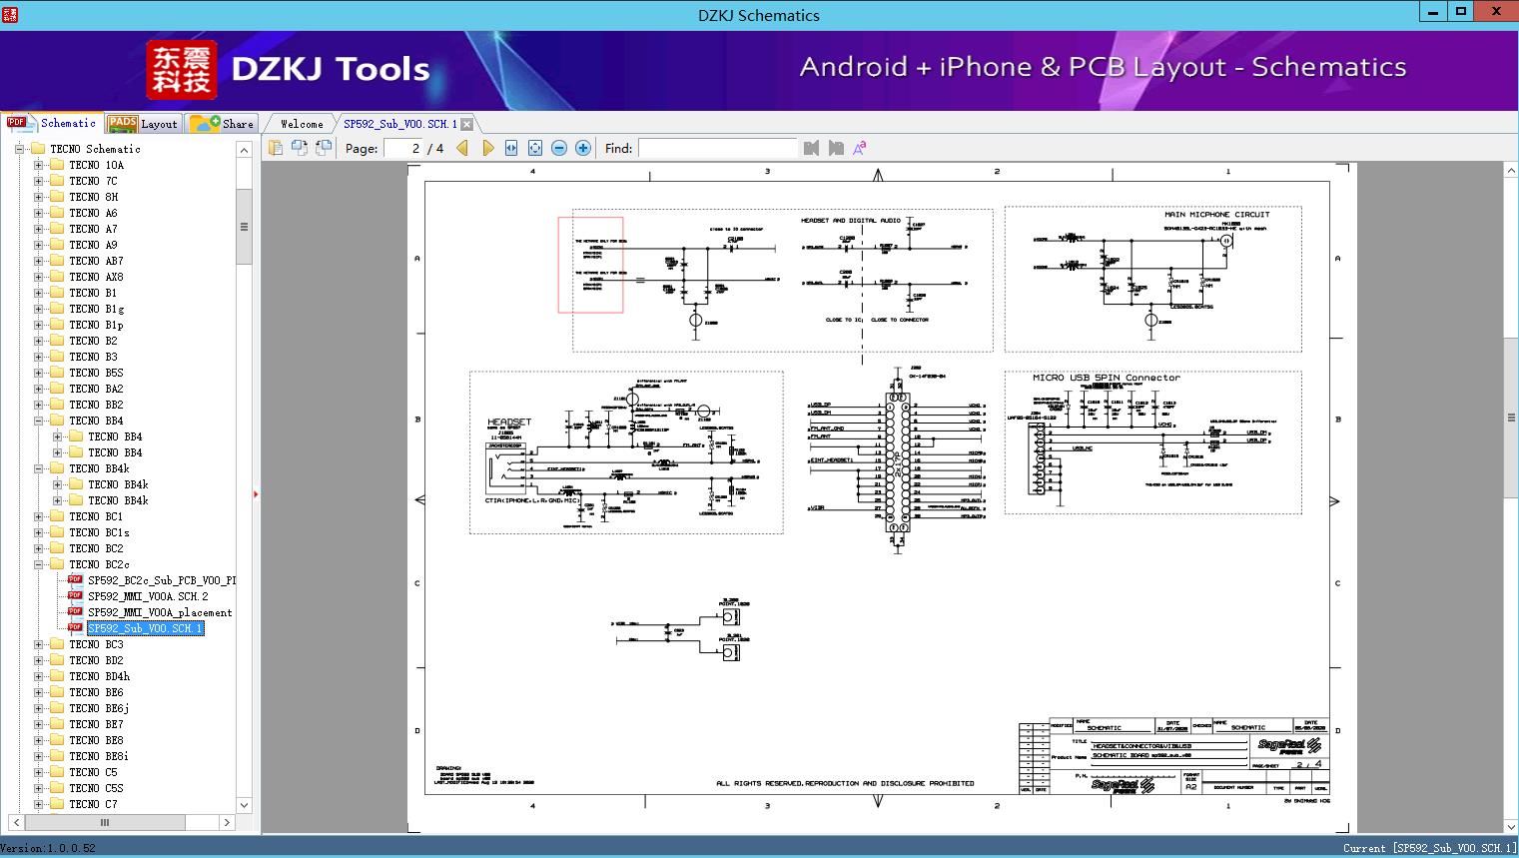Expand the TECNO BC3 folder

click(38, 644)
